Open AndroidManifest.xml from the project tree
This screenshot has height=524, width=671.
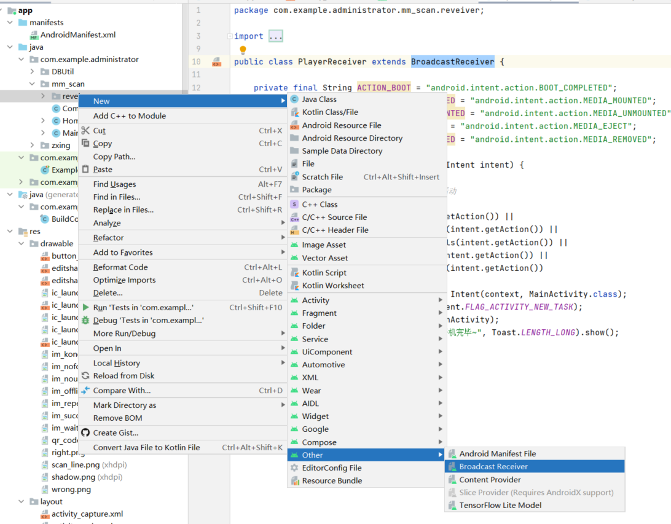pyautogui.click(x=77, y=34)
